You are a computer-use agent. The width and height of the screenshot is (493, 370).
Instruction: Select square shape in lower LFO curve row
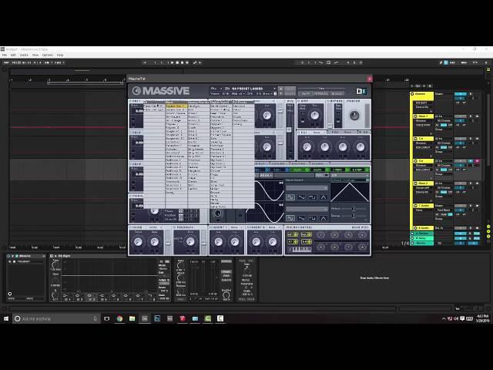pos(312,218)
